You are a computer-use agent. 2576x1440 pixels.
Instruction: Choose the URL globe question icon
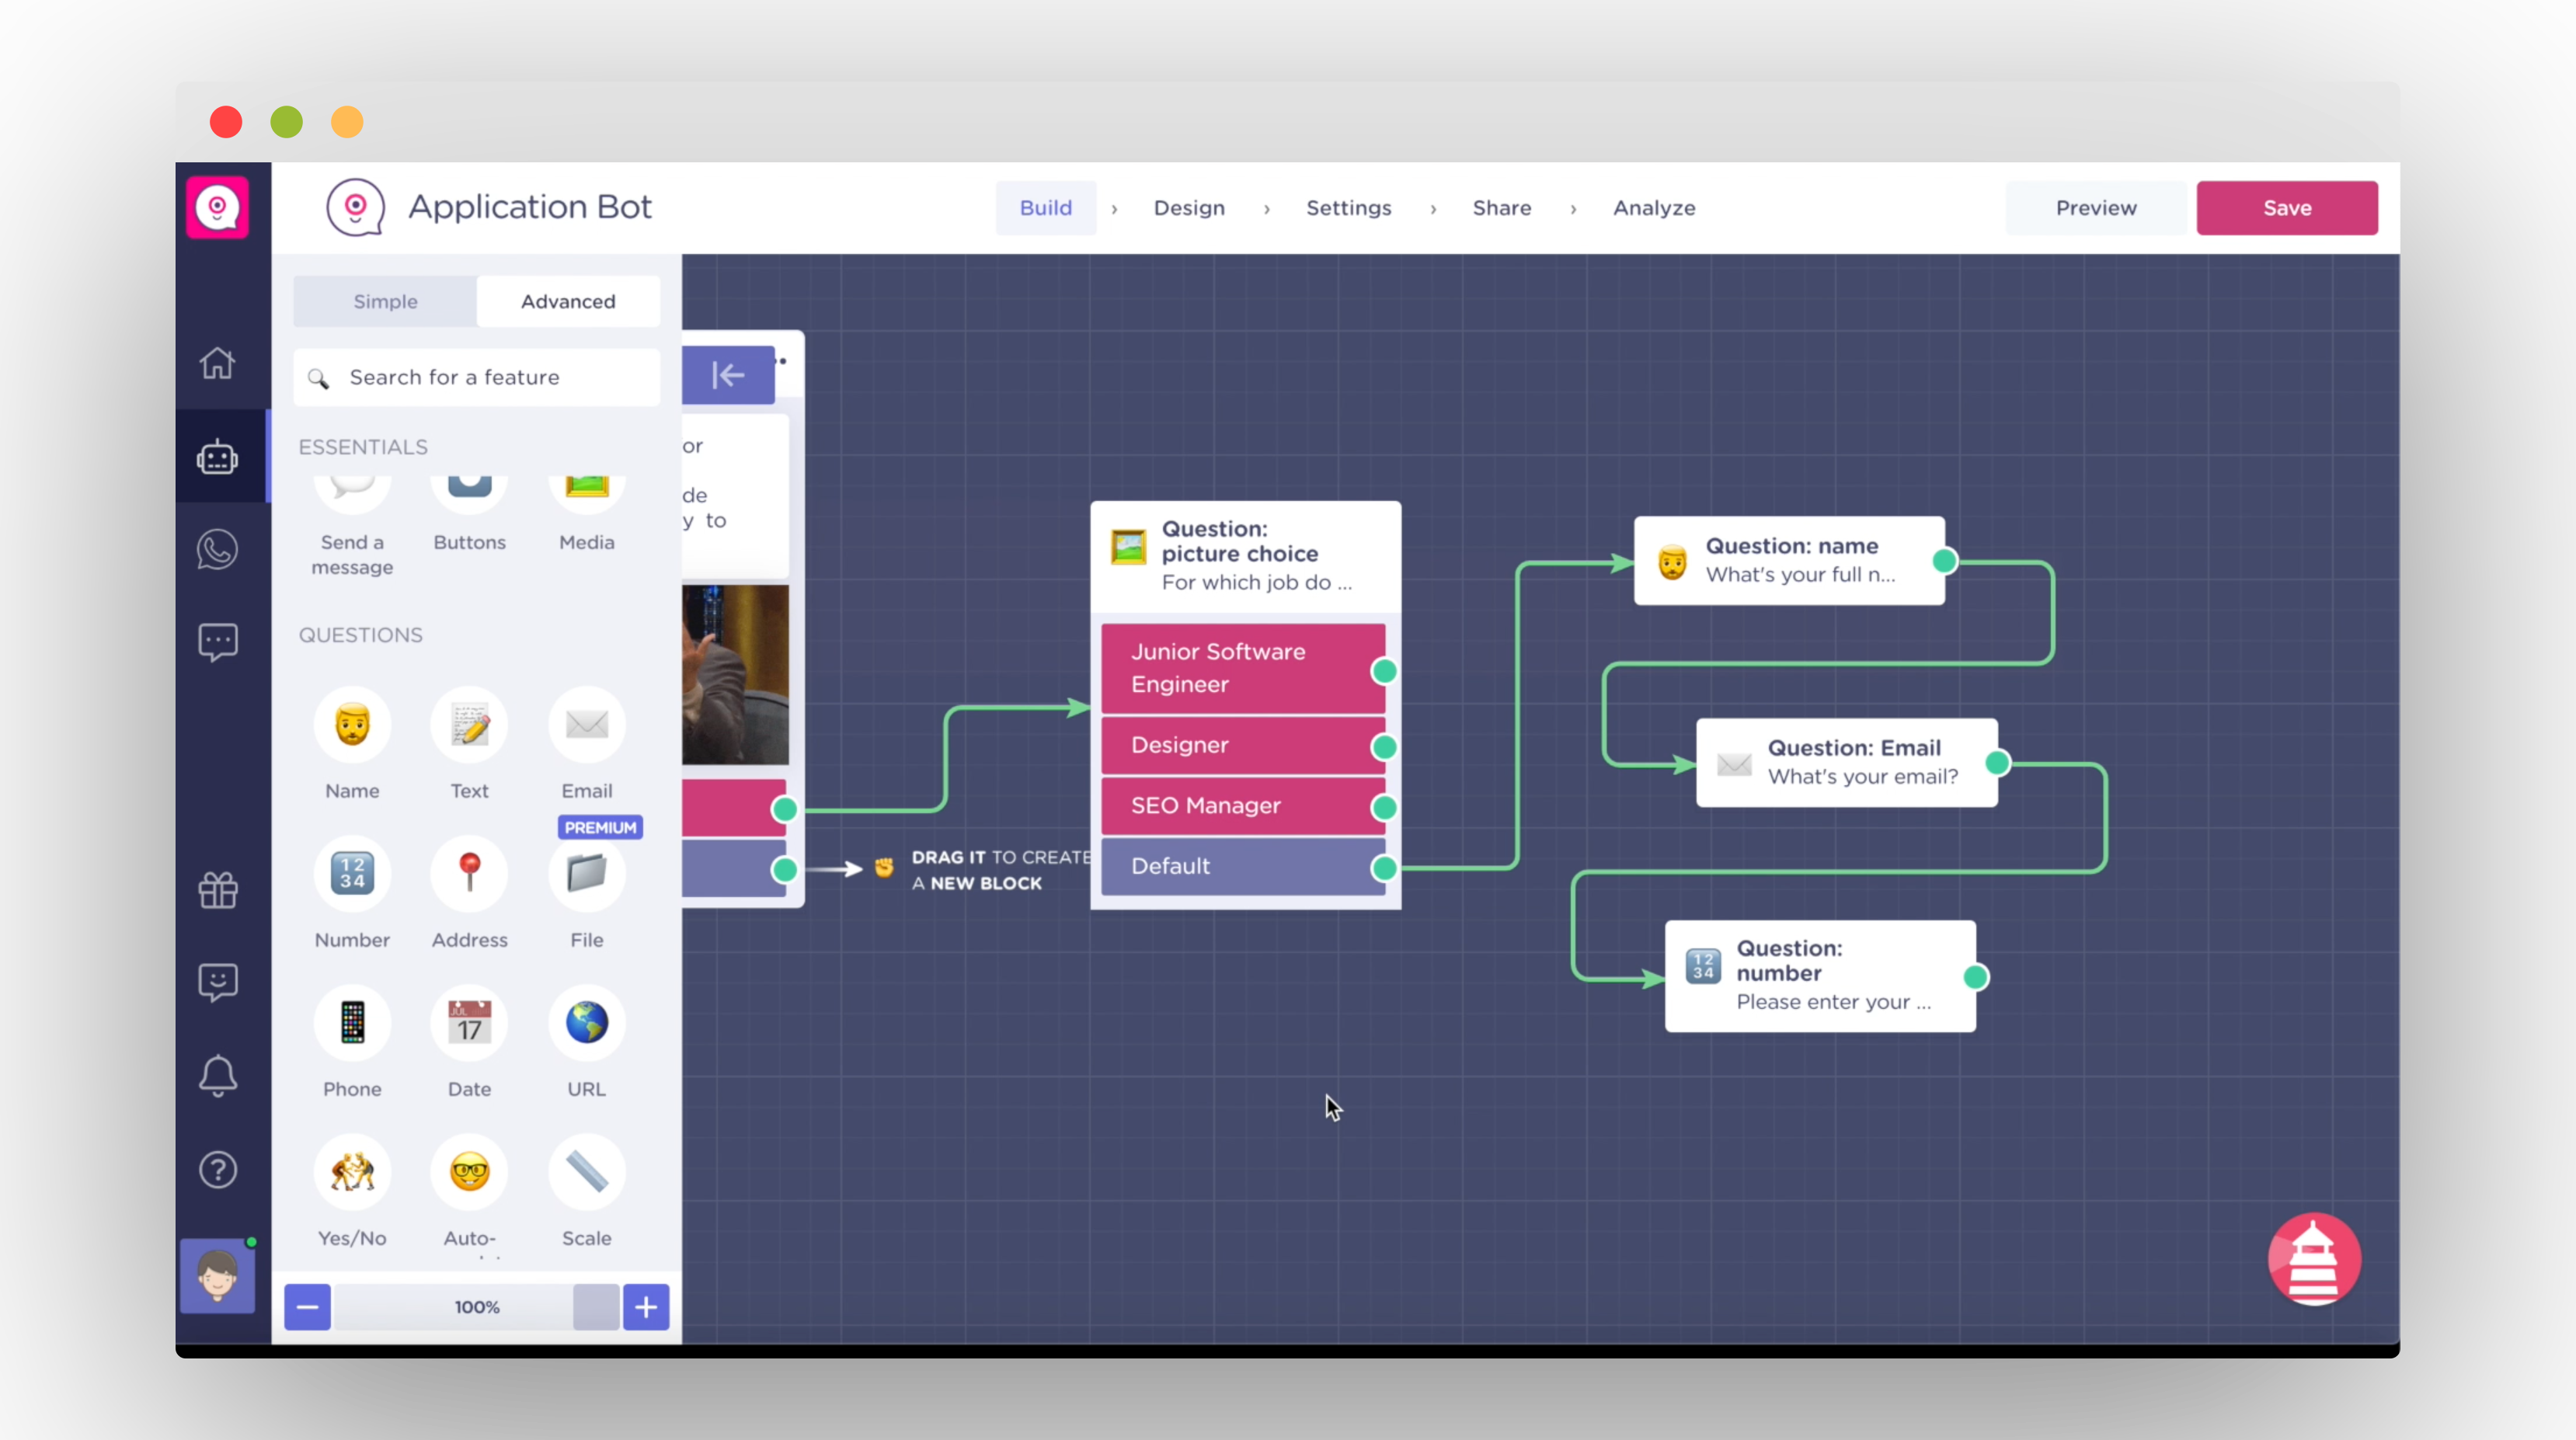[586, 1022]
